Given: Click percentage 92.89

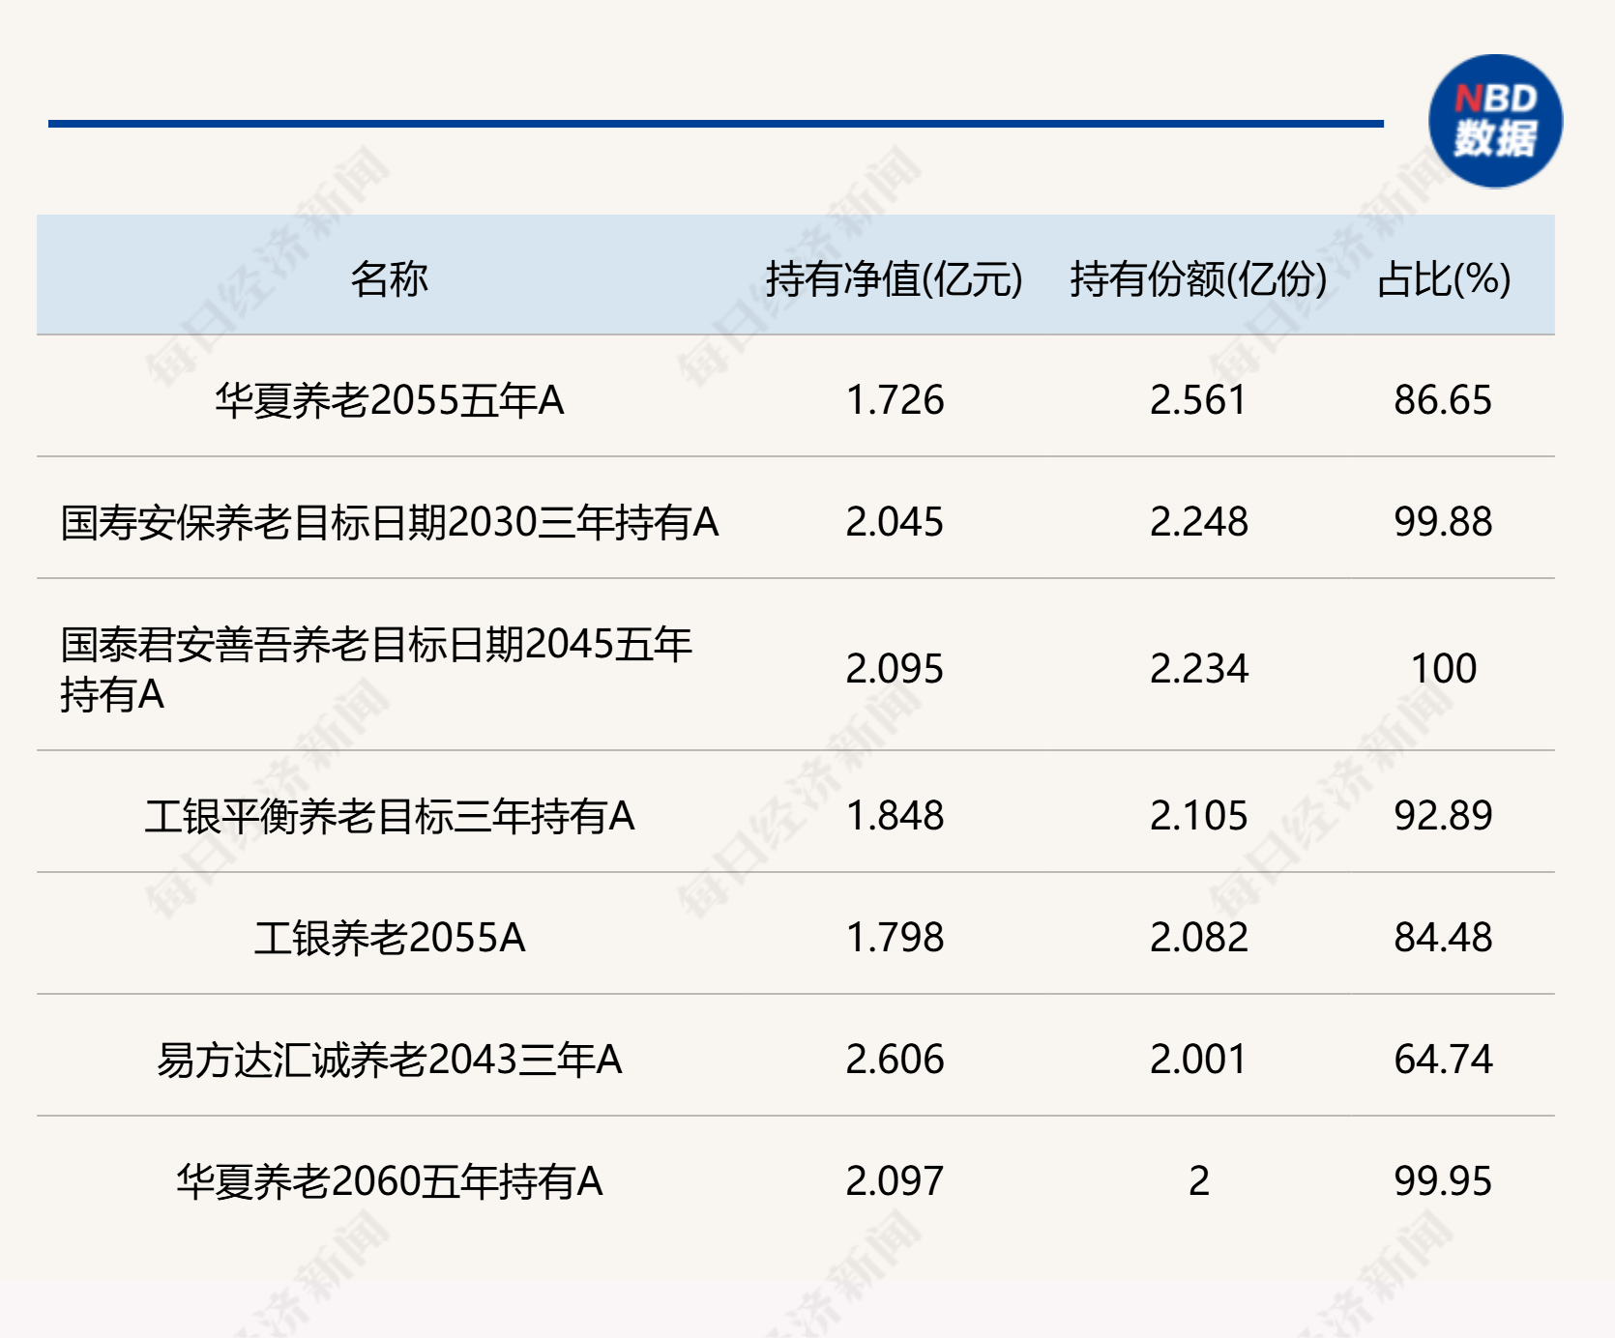Looking at the screenshot, I should (x=1444, y=816).
